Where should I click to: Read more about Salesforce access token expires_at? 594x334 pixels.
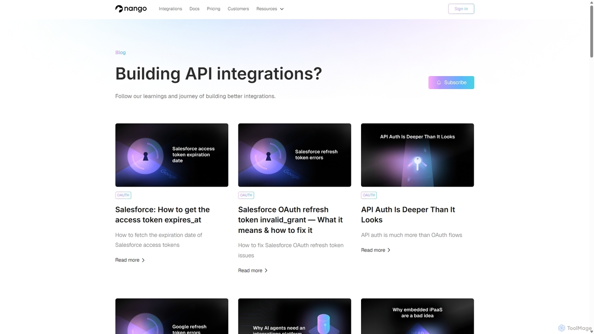(130, 260)
